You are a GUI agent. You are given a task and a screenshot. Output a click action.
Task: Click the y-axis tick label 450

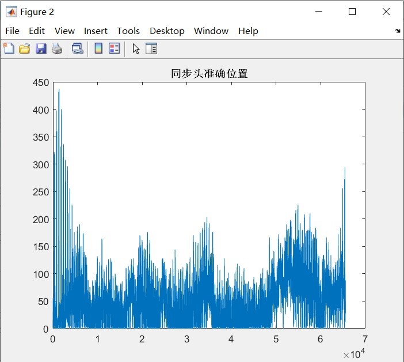41,82
